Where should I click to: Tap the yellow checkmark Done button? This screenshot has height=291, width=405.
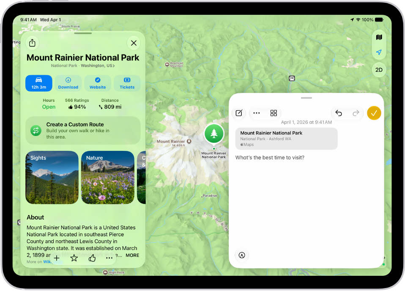coord(374,113)
